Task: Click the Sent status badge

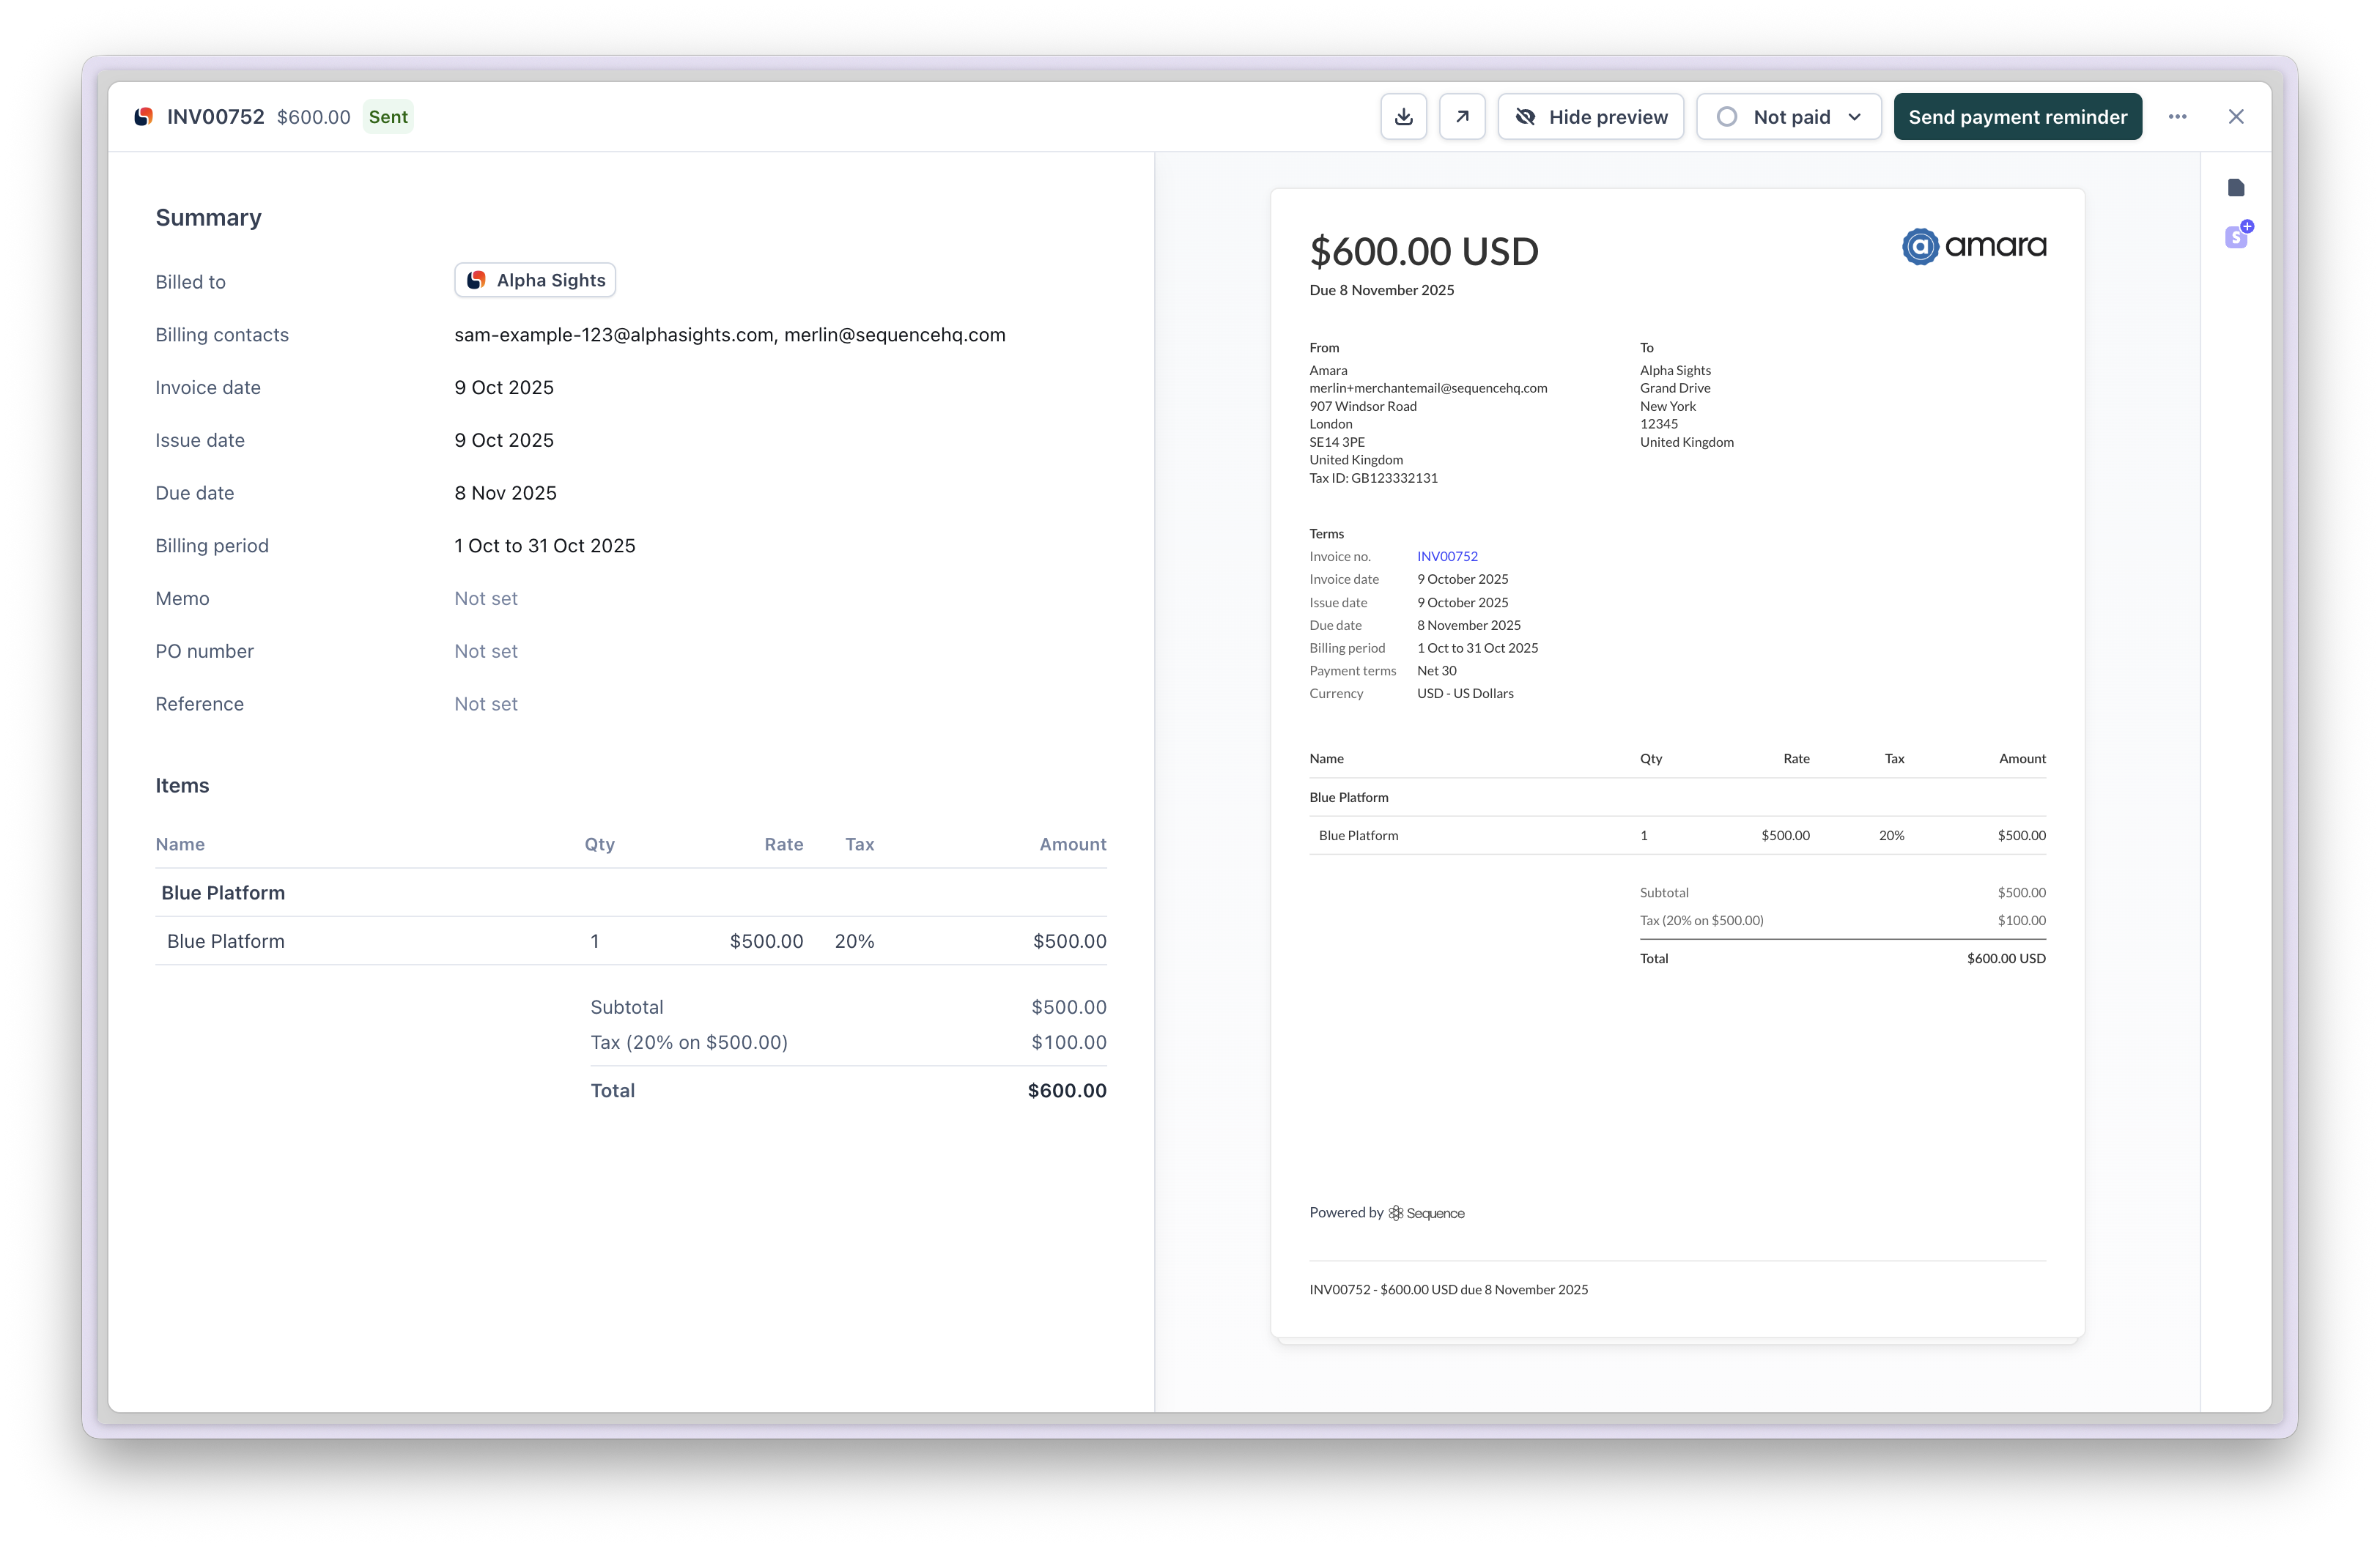Action: pos(388,117)
